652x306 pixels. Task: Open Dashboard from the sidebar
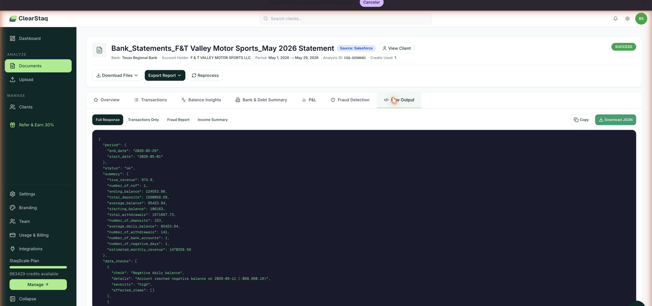tap(38, 39)
